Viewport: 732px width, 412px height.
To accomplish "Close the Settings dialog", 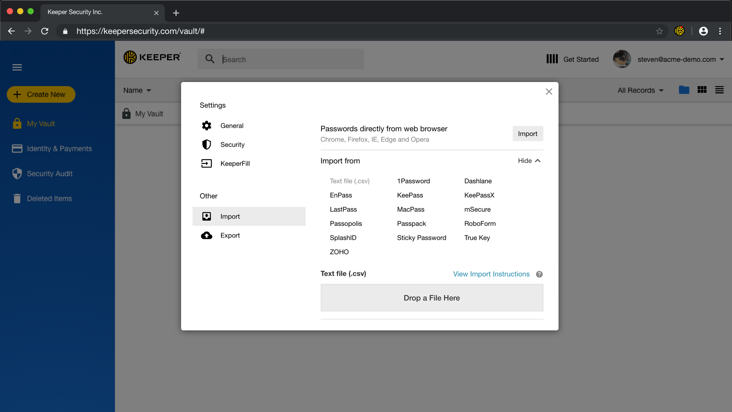I will (549, 92).
